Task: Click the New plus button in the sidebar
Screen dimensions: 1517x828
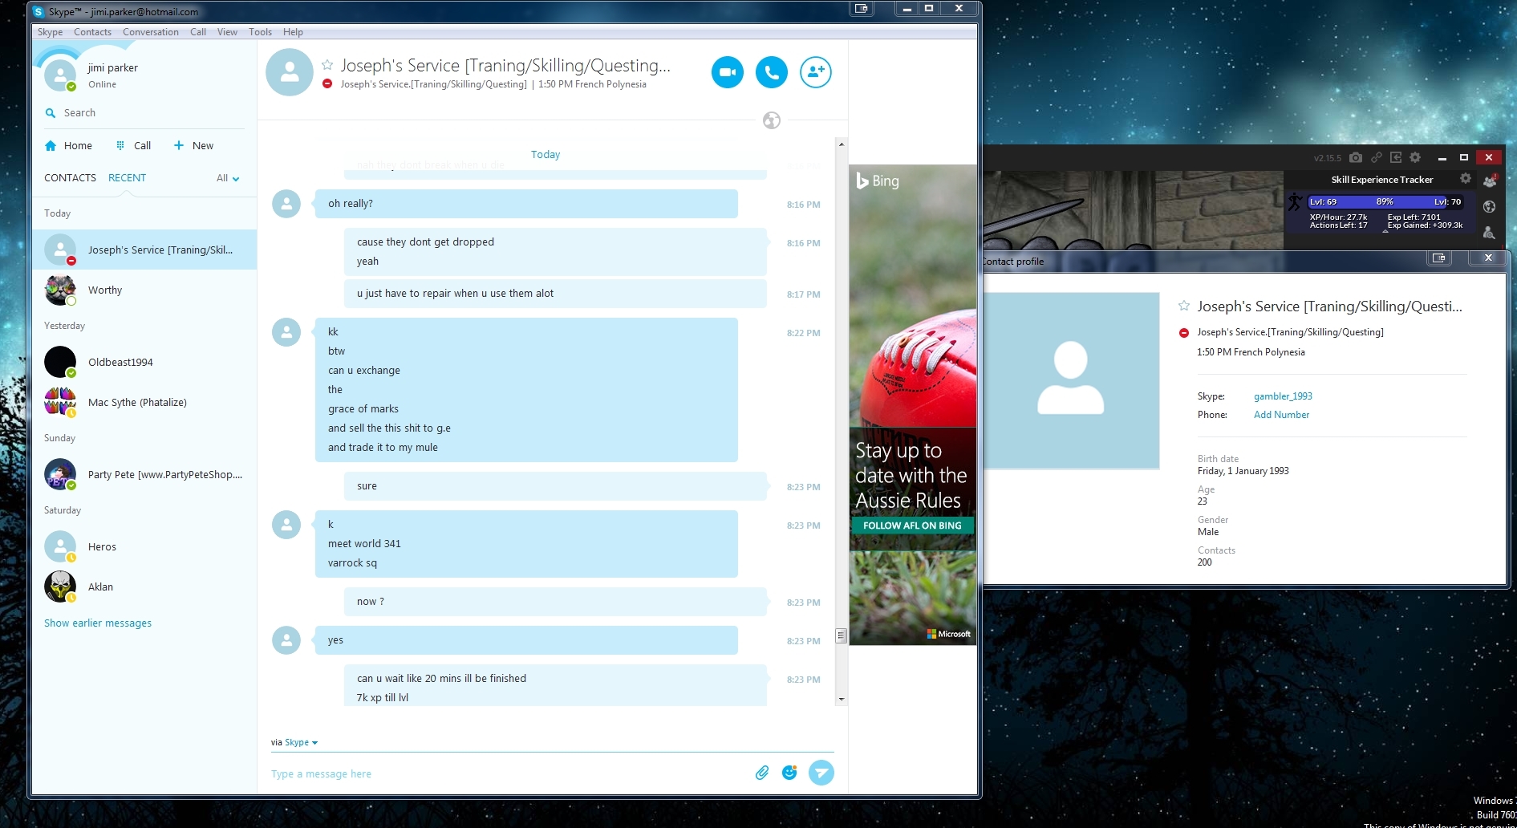Action: (x=193, y=145)
